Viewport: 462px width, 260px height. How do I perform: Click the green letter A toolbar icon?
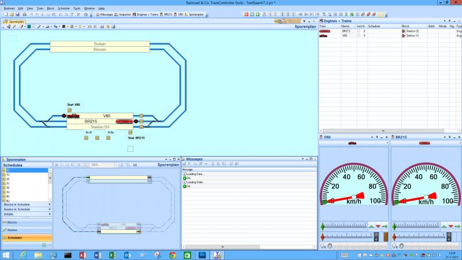pyautogui.click(x=352, y=14)
